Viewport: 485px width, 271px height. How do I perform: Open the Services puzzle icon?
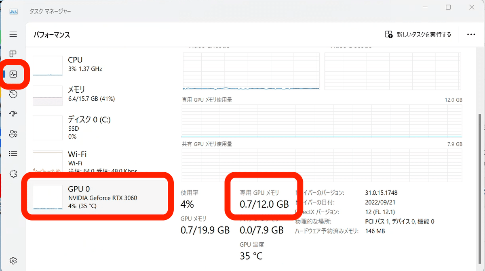tap(13, 173)
